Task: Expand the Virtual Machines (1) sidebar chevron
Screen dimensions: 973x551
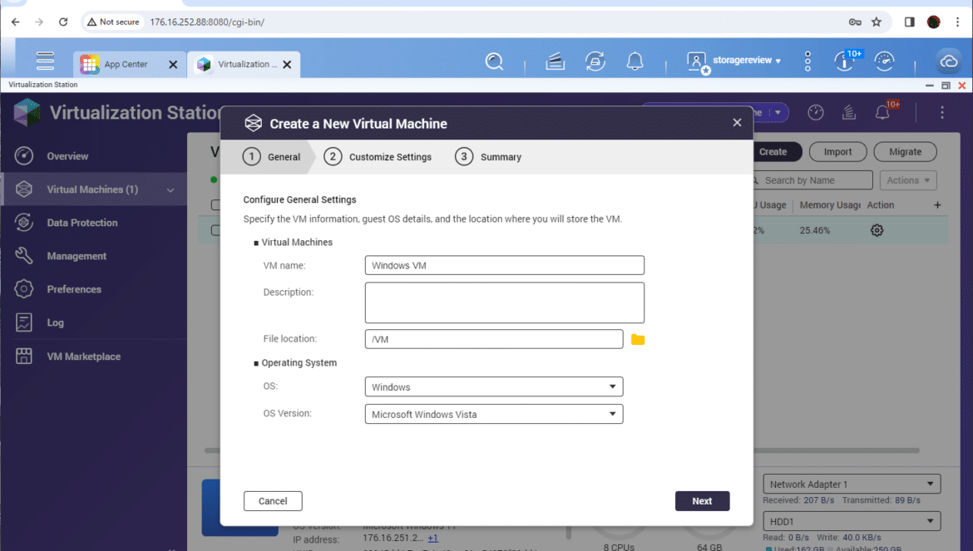Action: pos(170,189)
